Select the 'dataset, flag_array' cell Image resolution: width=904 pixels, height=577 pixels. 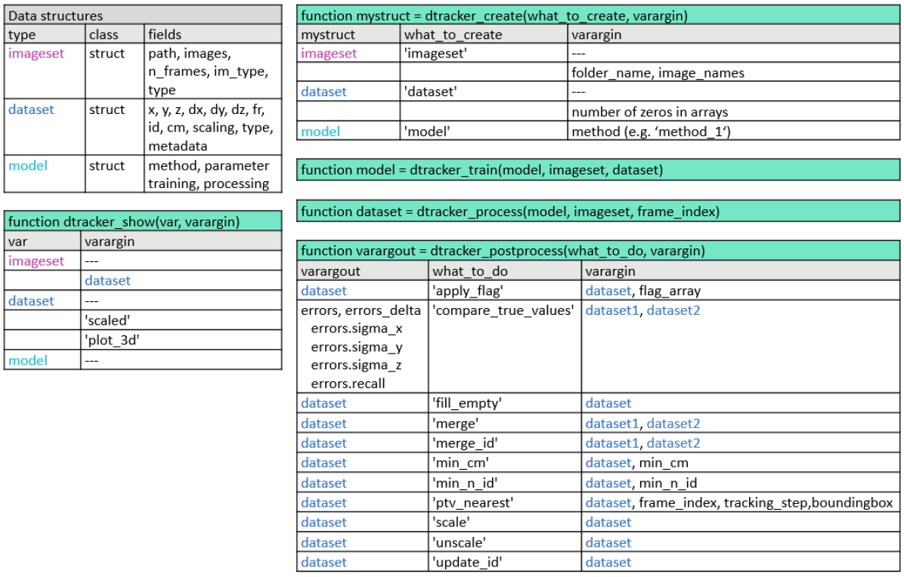[740, 291]
